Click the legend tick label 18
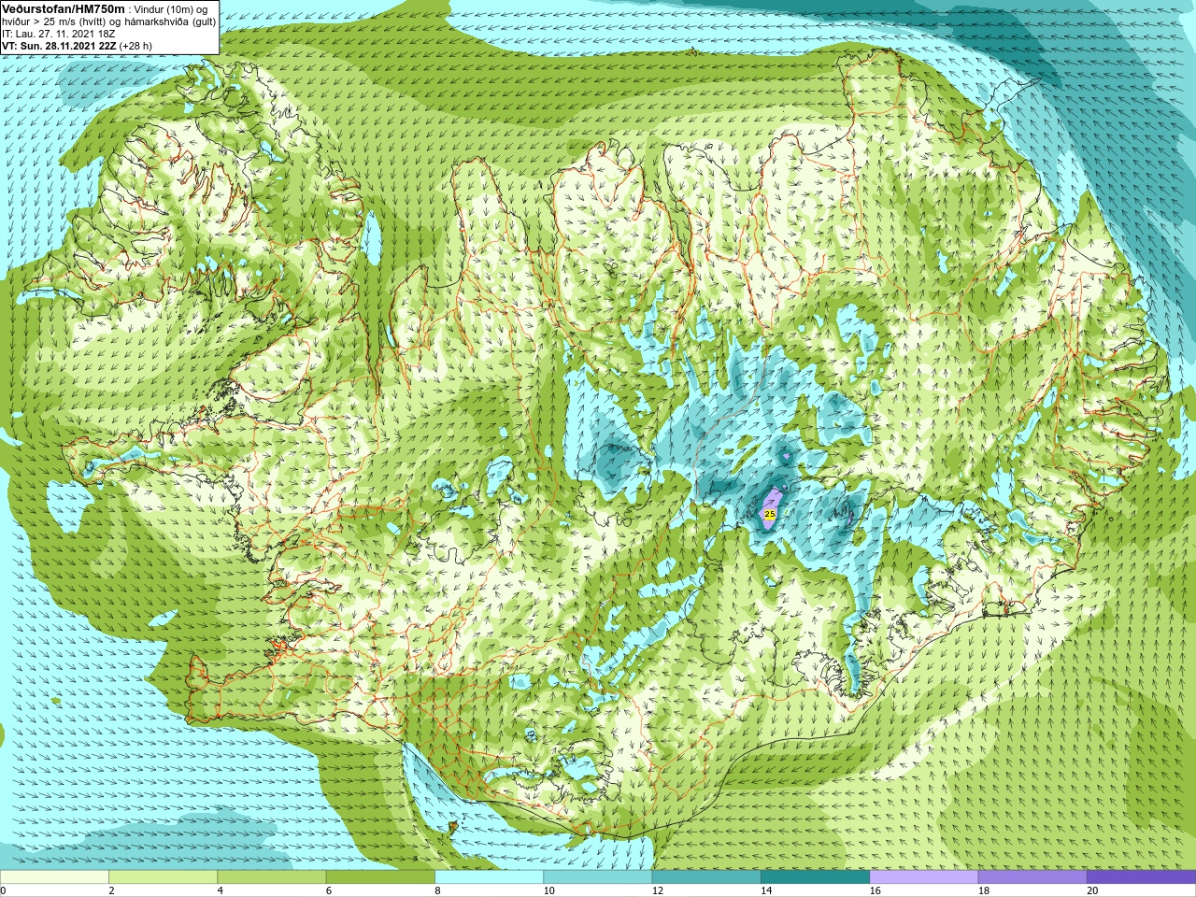The width and height of the screenshot is (1196, 897). 984,891
